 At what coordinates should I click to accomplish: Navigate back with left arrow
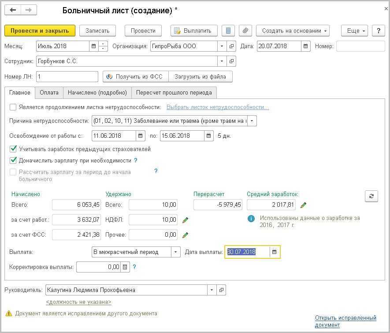pyautogui.click(x=13, y=10)
